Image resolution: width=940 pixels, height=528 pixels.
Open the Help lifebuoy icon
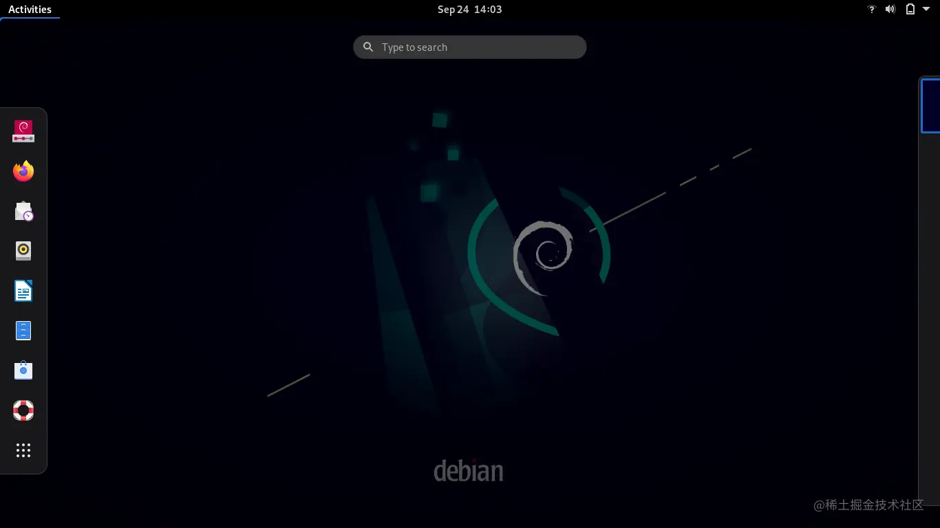click(23, 410)
